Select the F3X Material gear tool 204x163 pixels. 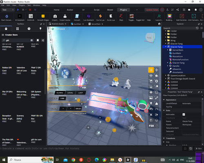[157, 81]
